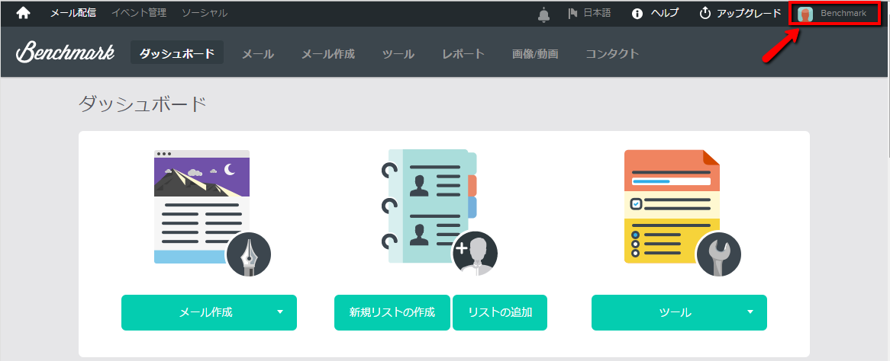Open ソーシャル in the top bar
The image size is (890, 361).
click(205, 13)
